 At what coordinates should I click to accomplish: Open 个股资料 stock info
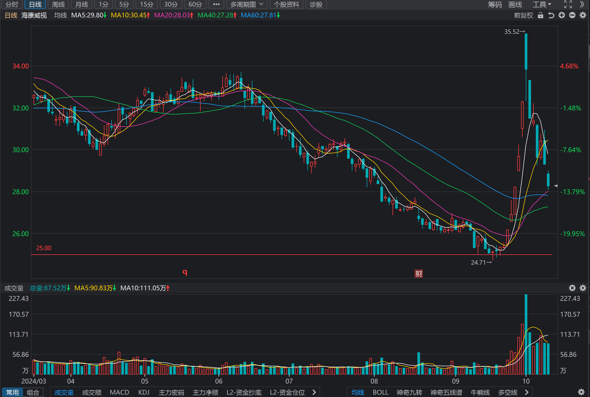(287, 4)
